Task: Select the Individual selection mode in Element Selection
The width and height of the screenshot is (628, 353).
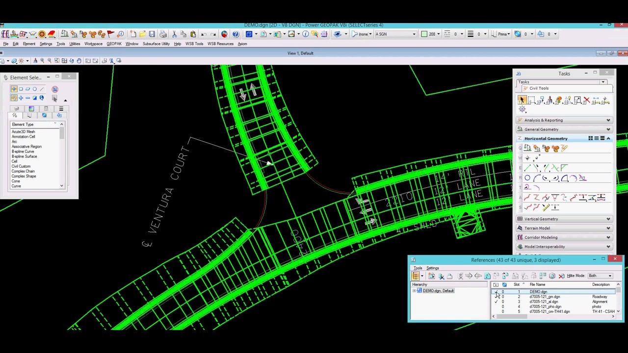Action: click(14, 89)
